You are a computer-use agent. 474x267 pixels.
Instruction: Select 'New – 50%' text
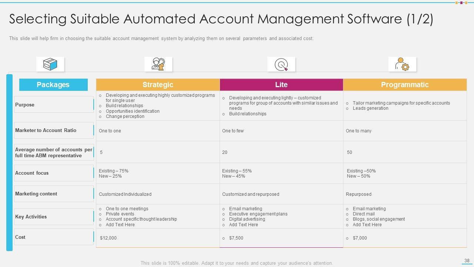358,176
